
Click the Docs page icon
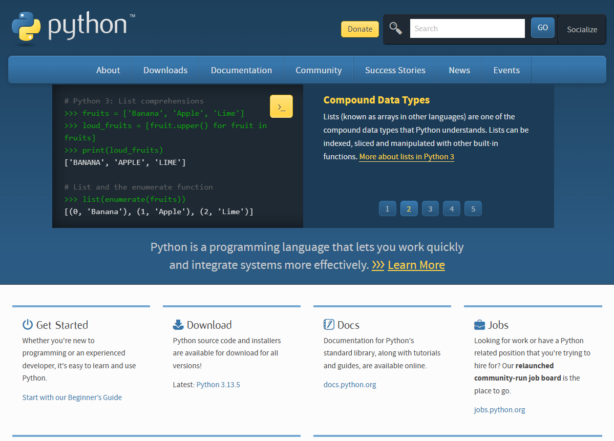(x=328, y=324)
